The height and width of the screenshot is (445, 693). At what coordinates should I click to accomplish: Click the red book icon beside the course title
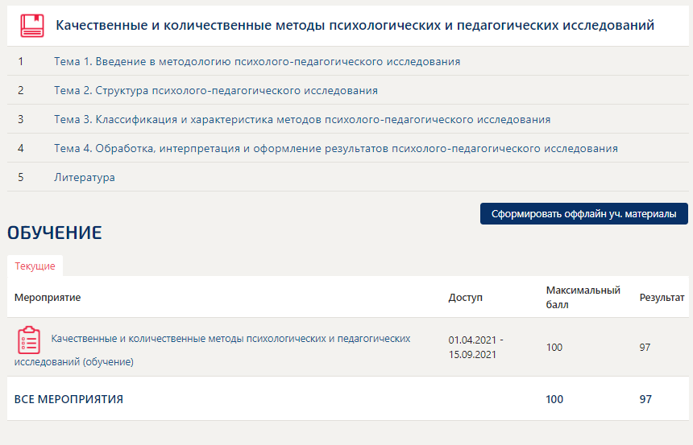[x=32, y=26]
